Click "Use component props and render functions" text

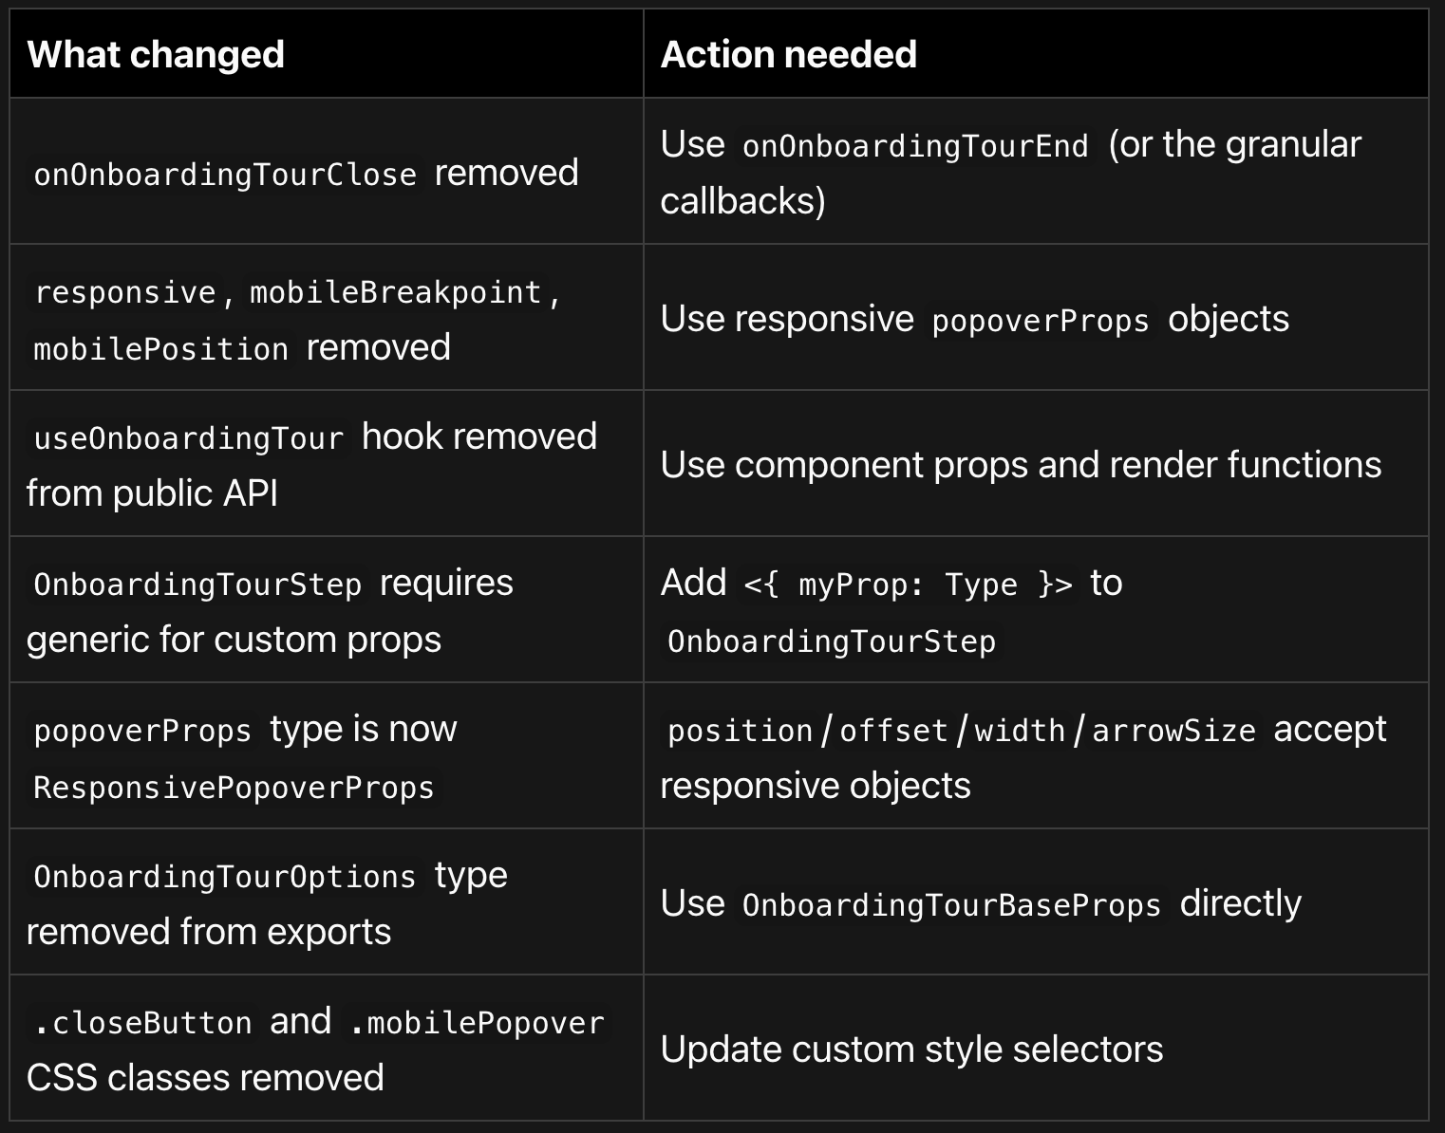pyautogui.click(x=1021, y=465)
